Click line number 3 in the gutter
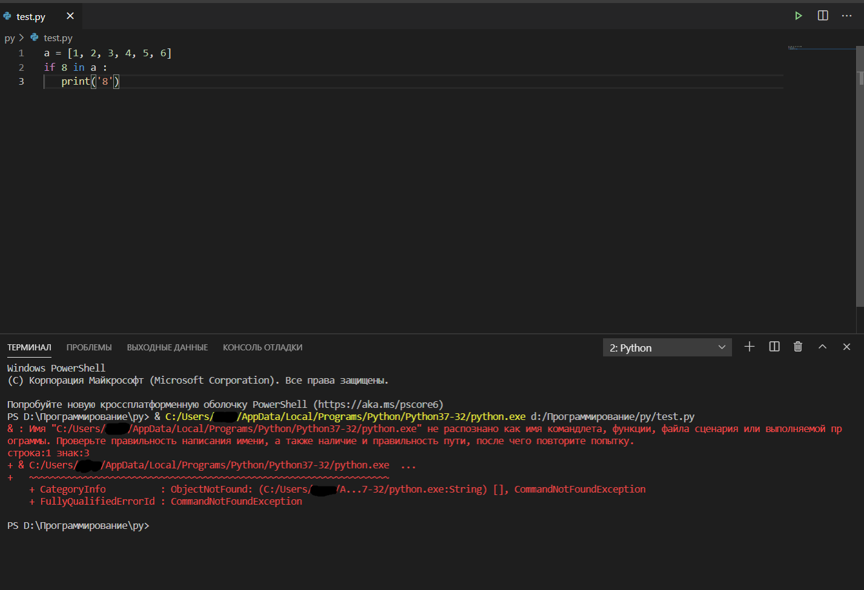Image resolution: width=864 pixels, height=590 pixels. click(21, 81)
